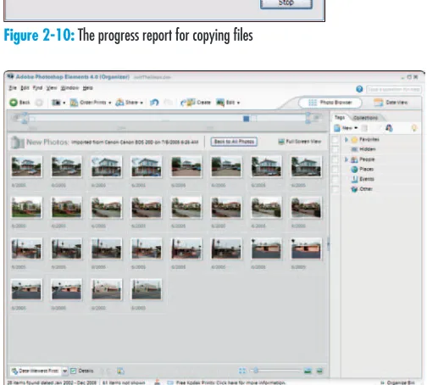The image size is (427, 385).
Task: Check the find box beside Events
Action: [x=335, y=179]
